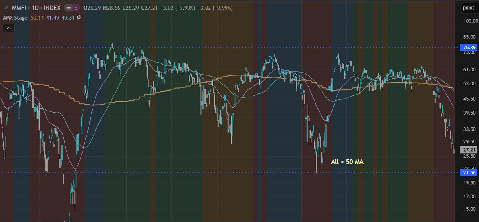479x222 pixels.
Task: Click the 21.56 blue price label
Action: point(469,172)
